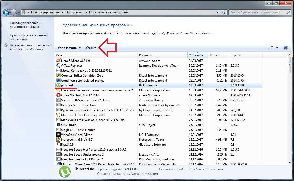Click the change view icon in toolbar

point(271,48)
